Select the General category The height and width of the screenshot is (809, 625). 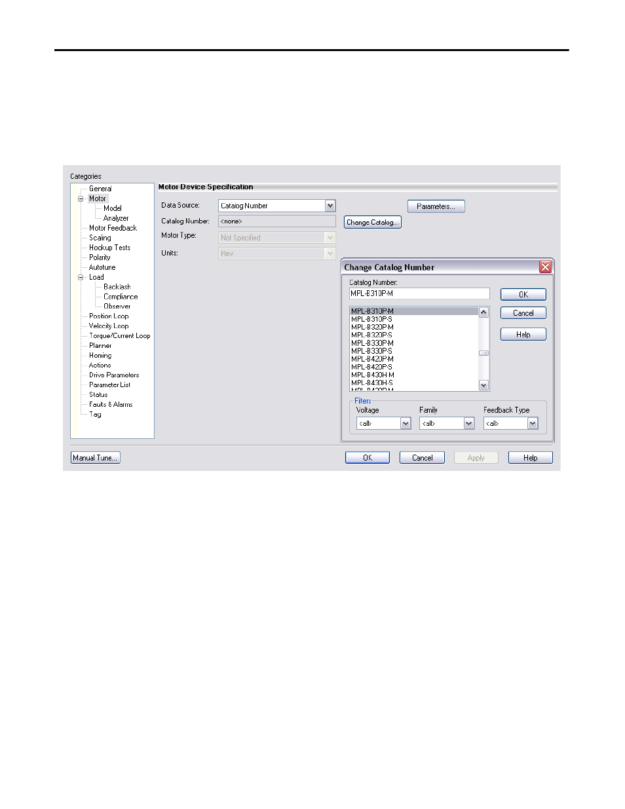[100, 189]
